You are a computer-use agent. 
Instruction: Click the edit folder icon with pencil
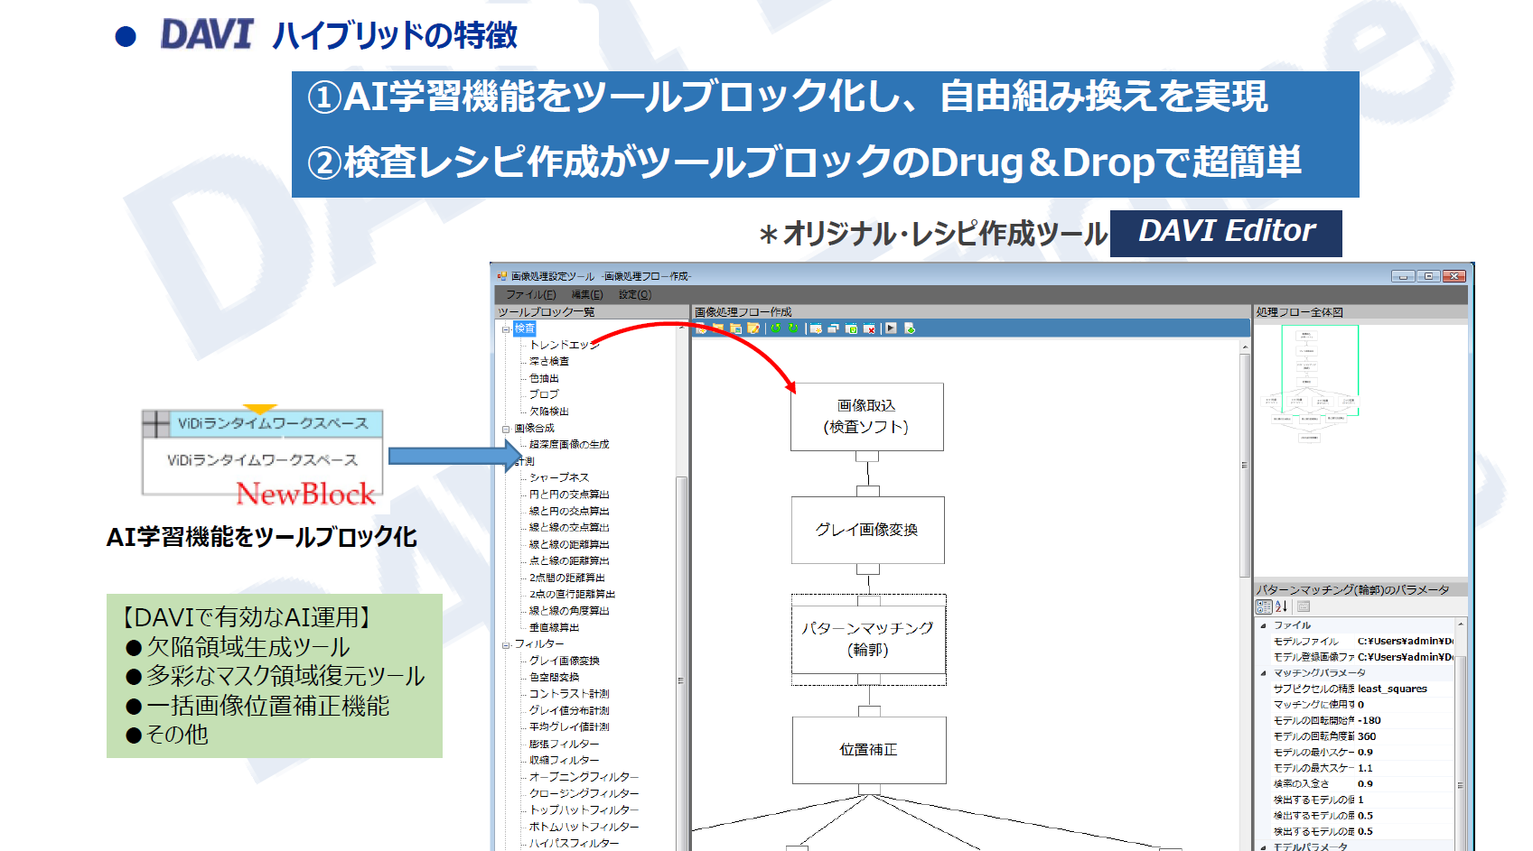point(753,328)
